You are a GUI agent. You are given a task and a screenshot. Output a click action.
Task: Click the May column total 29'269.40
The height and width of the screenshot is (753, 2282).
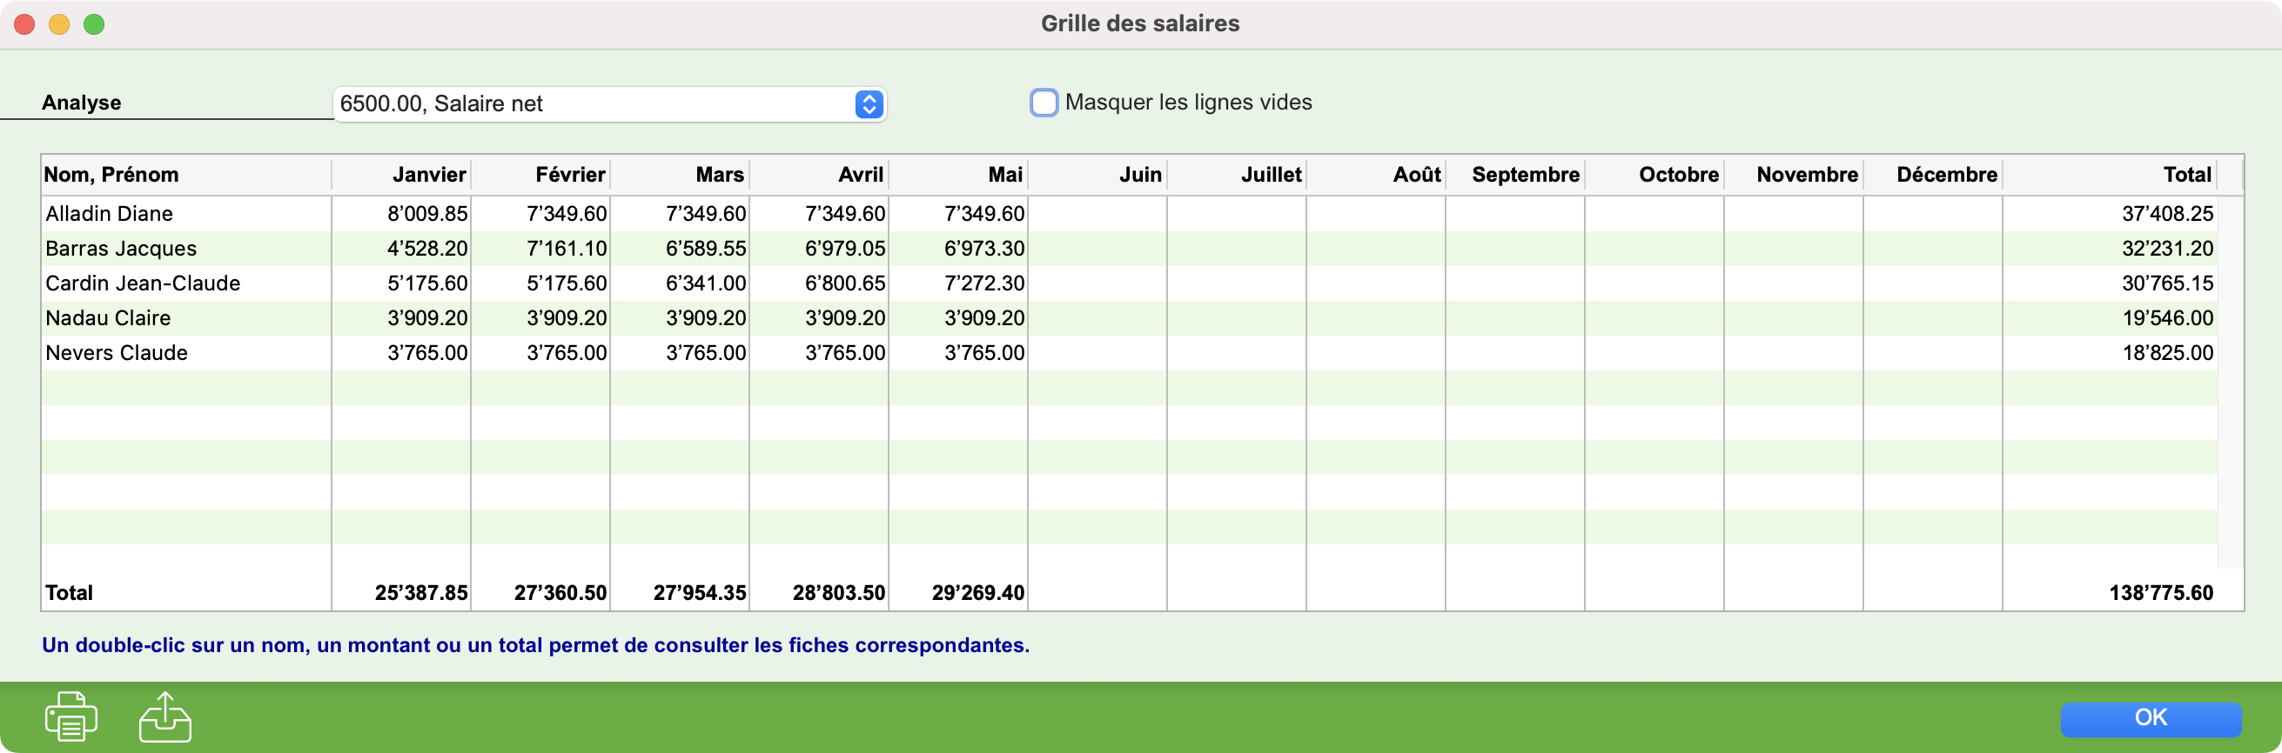[977, 593]
